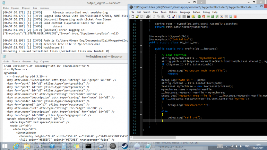Collapse the fold marker at line 19
The height and width of the screenshot is (150, 267).
coord(141,52)
